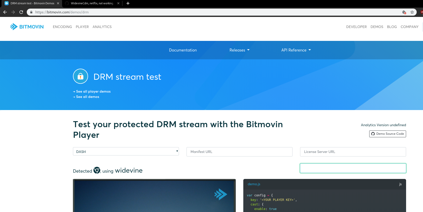This screenshot has height=212, width=423.
Task: Click the empty outlined box below License Server URL
Action: coord(353,168)
